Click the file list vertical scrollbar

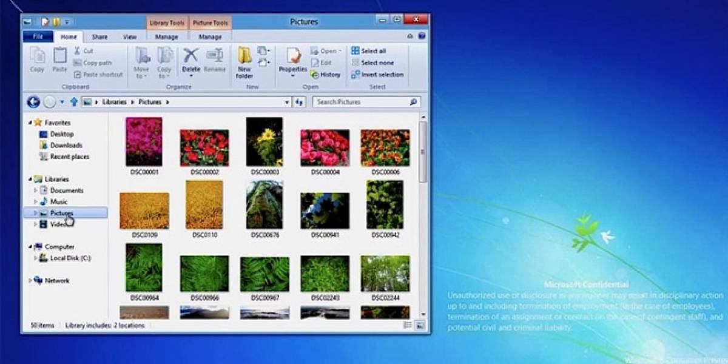click(x=423, y=152)
